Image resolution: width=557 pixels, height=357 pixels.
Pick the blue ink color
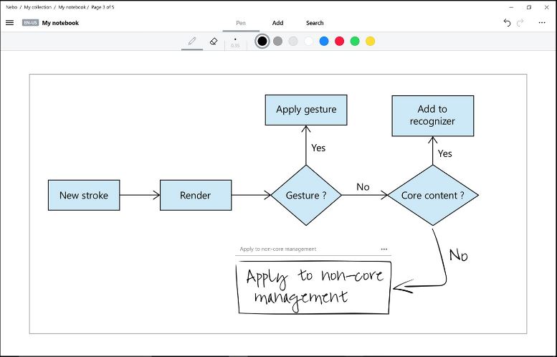pyautogui.click(x=324, y=41)
